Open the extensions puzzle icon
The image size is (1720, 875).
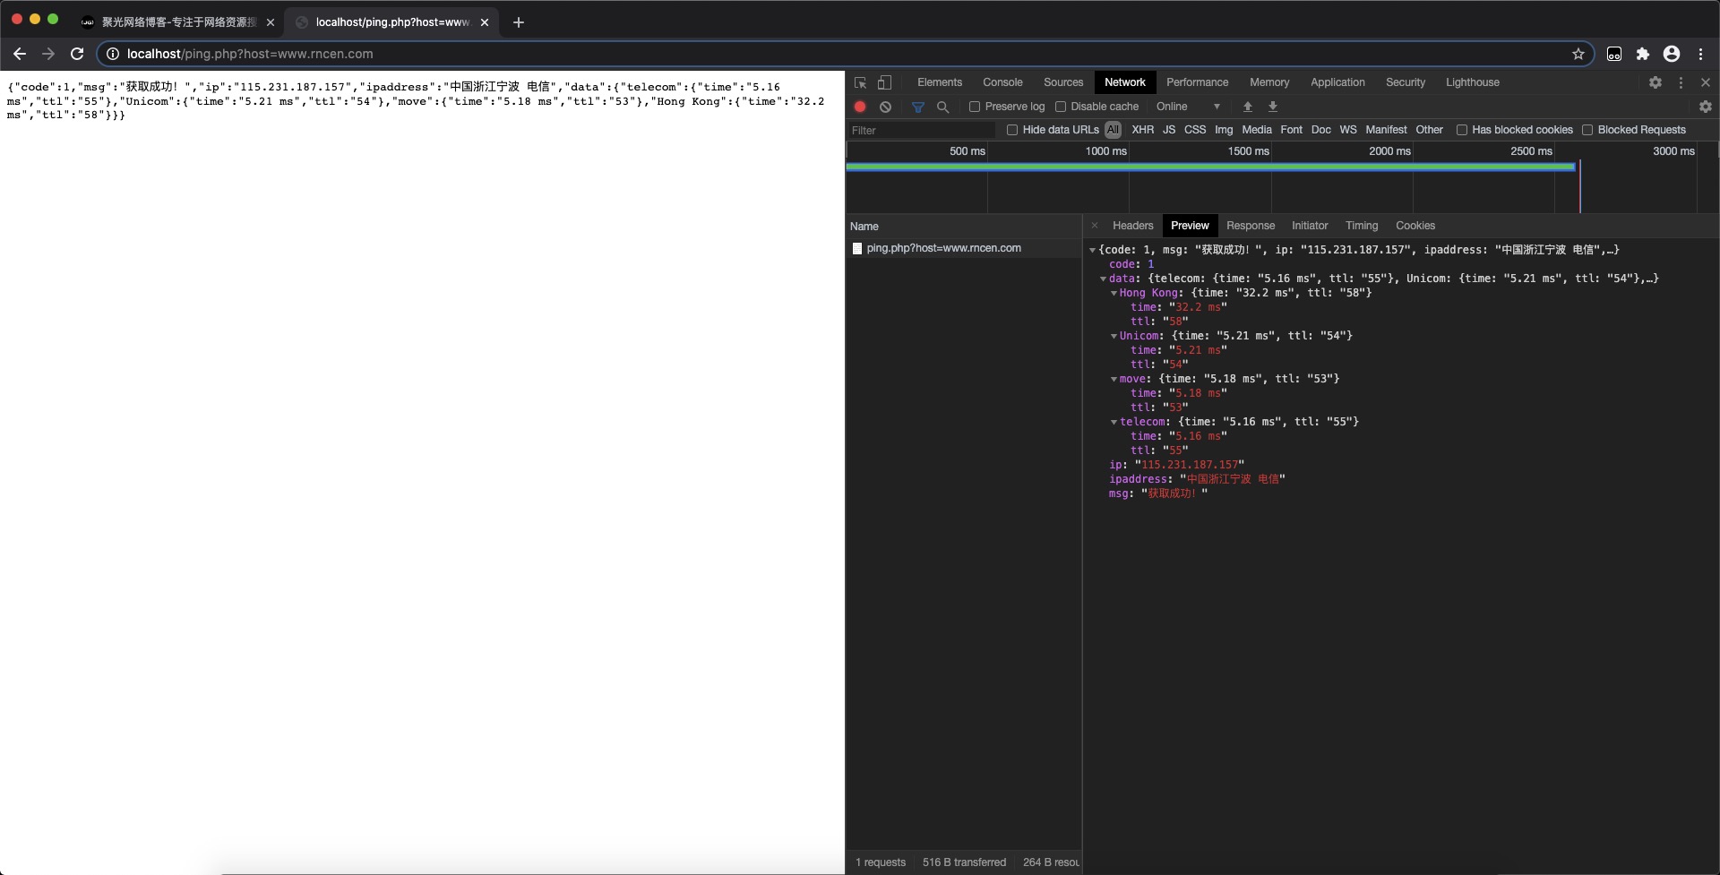(x=1643, y=54)
